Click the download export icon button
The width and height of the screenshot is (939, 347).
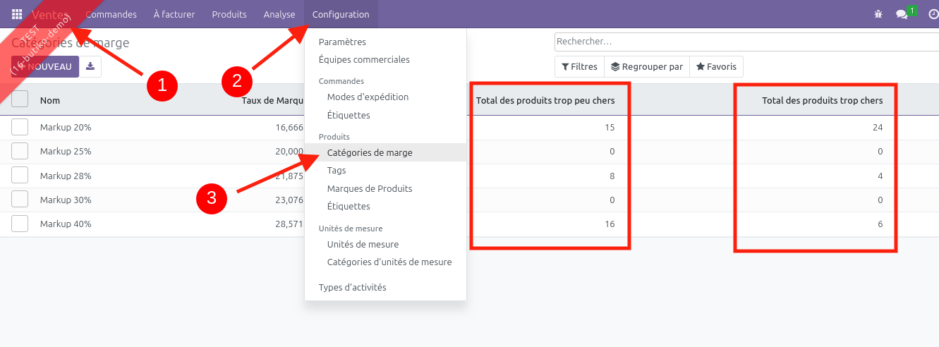[x=90, y=66]
